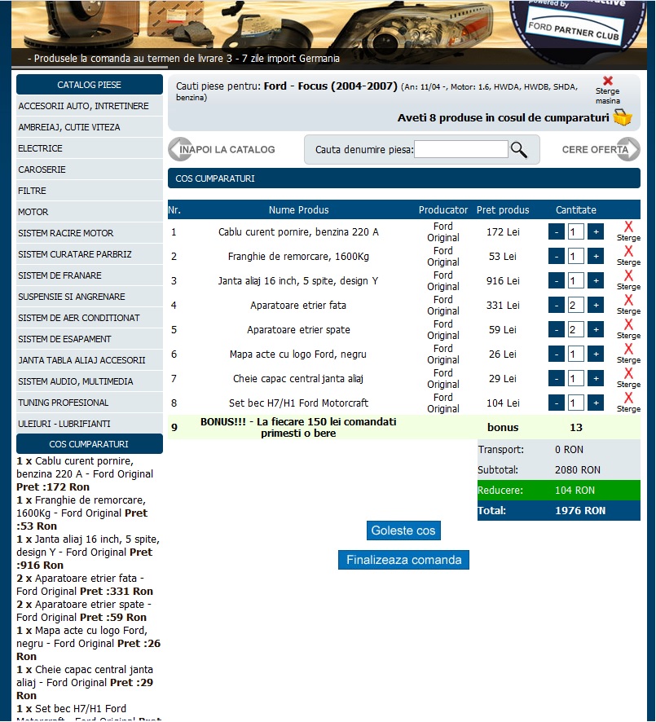Screen dimensions: 656x722
Task: Decrease quantity of Cheie capac central
Action: [x=557, y=379]
